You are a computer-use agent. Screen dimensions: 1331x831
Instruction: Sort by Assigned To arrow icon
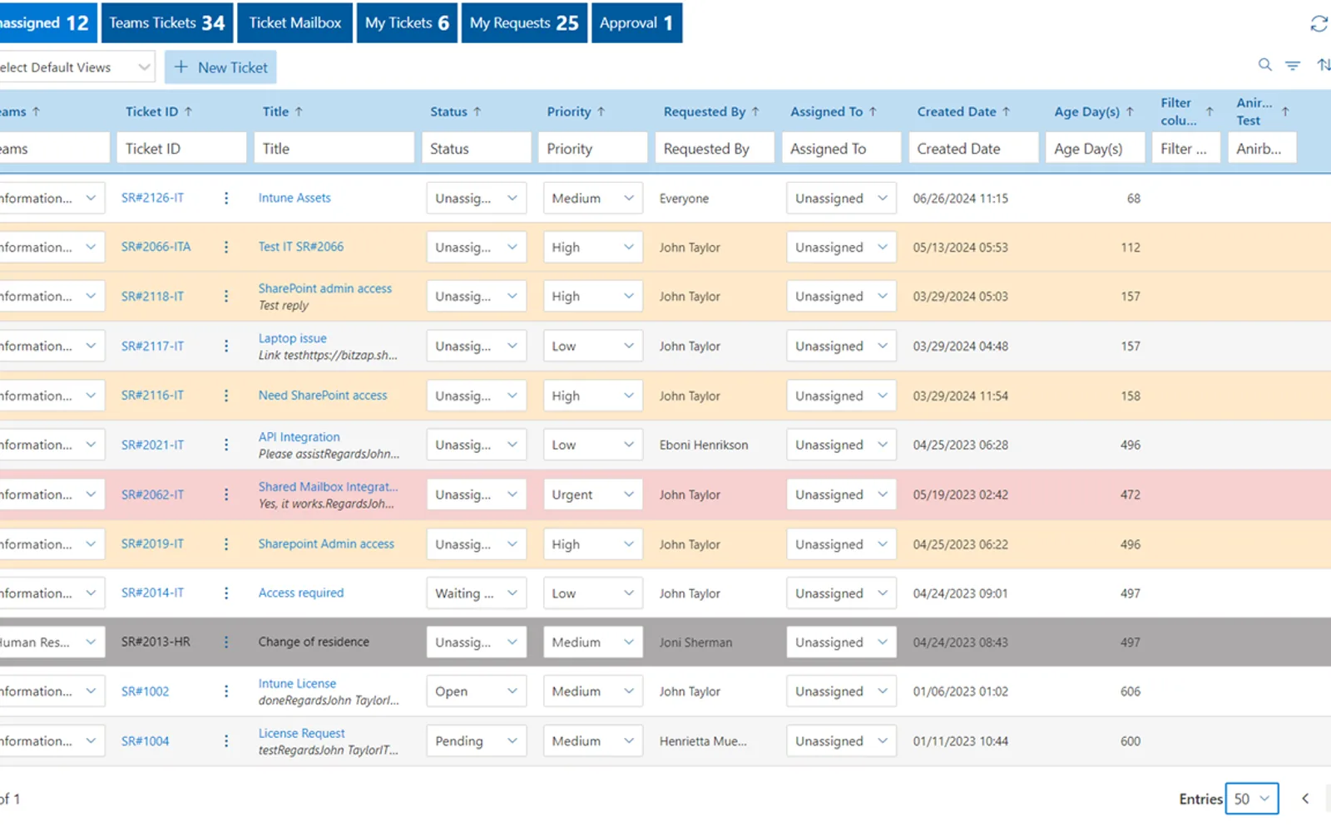(873, 111)
